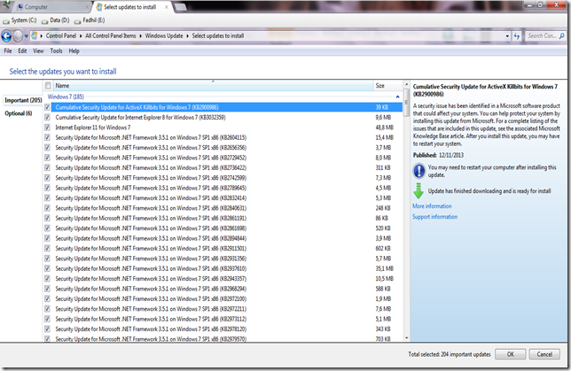
Task: Go to Windows Update in the breadcrumb
Action: point(164,36)
